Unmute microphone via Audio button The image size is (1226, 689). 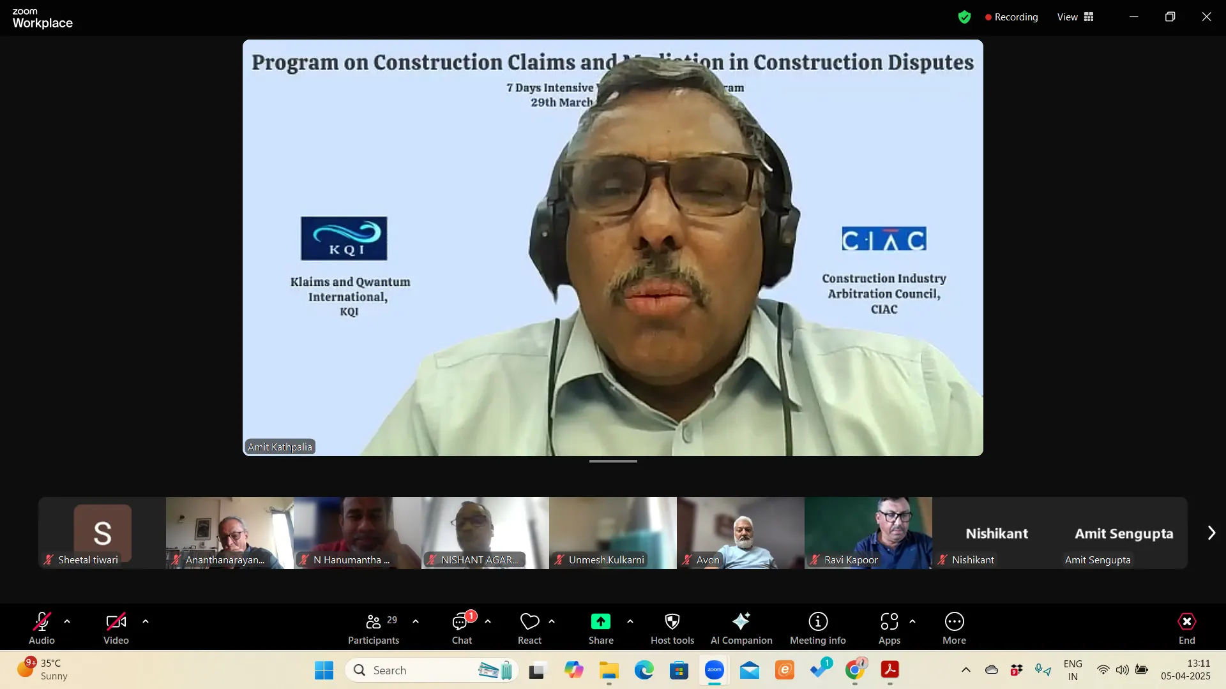click(x=42, y=628)
